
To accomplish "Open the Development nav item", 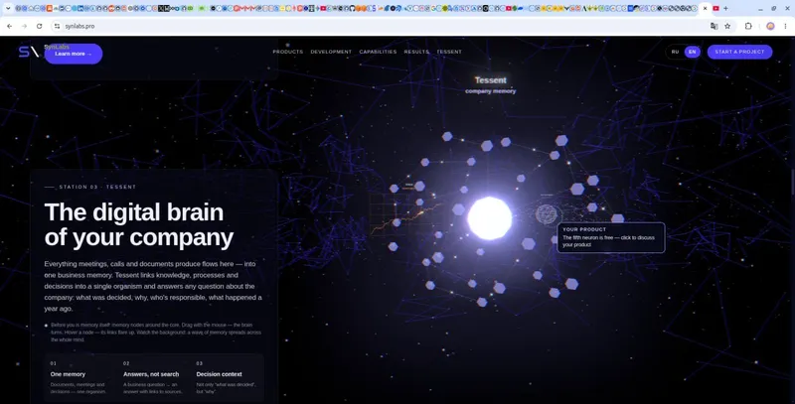I will [331, 52].
